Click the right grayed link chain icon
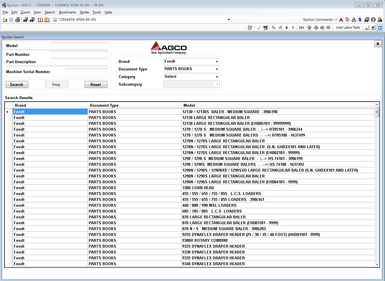This screenshot has width=385, height=281. pos(280,27)
